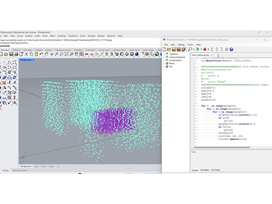Open the Perspective viewport dropdown arrow
This screenshot has height=204, width=272.
34,60
